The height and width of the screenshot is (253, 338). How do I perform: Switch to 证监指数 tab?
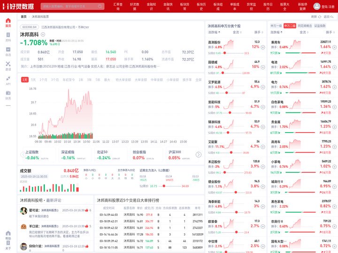pyautogui.click(x=320, y=26)
